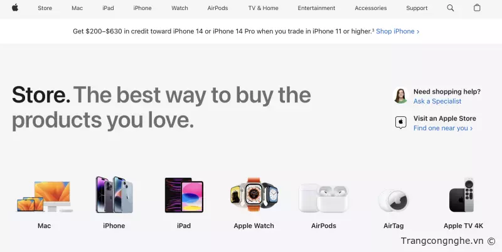Viewport: 502px width, 252px height.
Task: Open the shopping bag icon
Action: 477,8
